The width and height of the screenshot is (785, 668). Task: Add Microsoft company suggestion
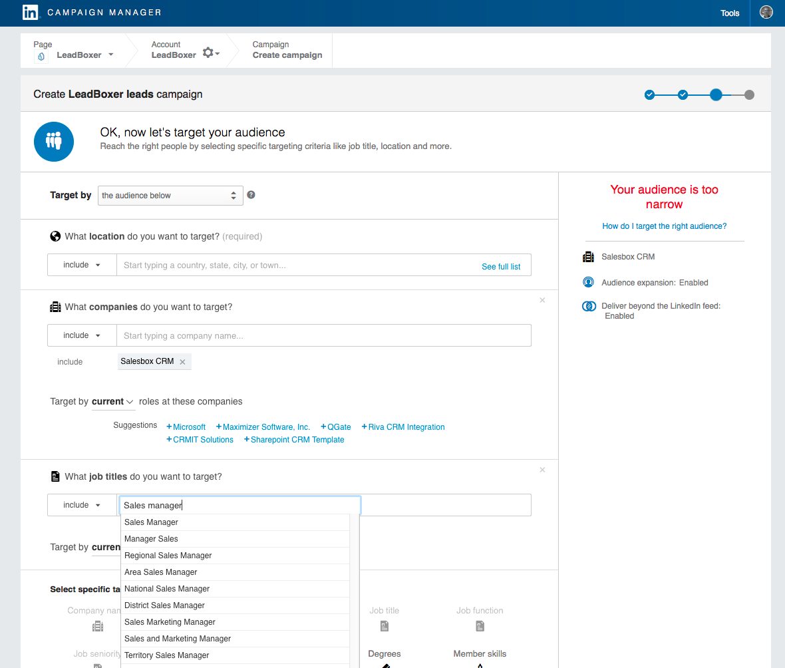click(186, 426)
